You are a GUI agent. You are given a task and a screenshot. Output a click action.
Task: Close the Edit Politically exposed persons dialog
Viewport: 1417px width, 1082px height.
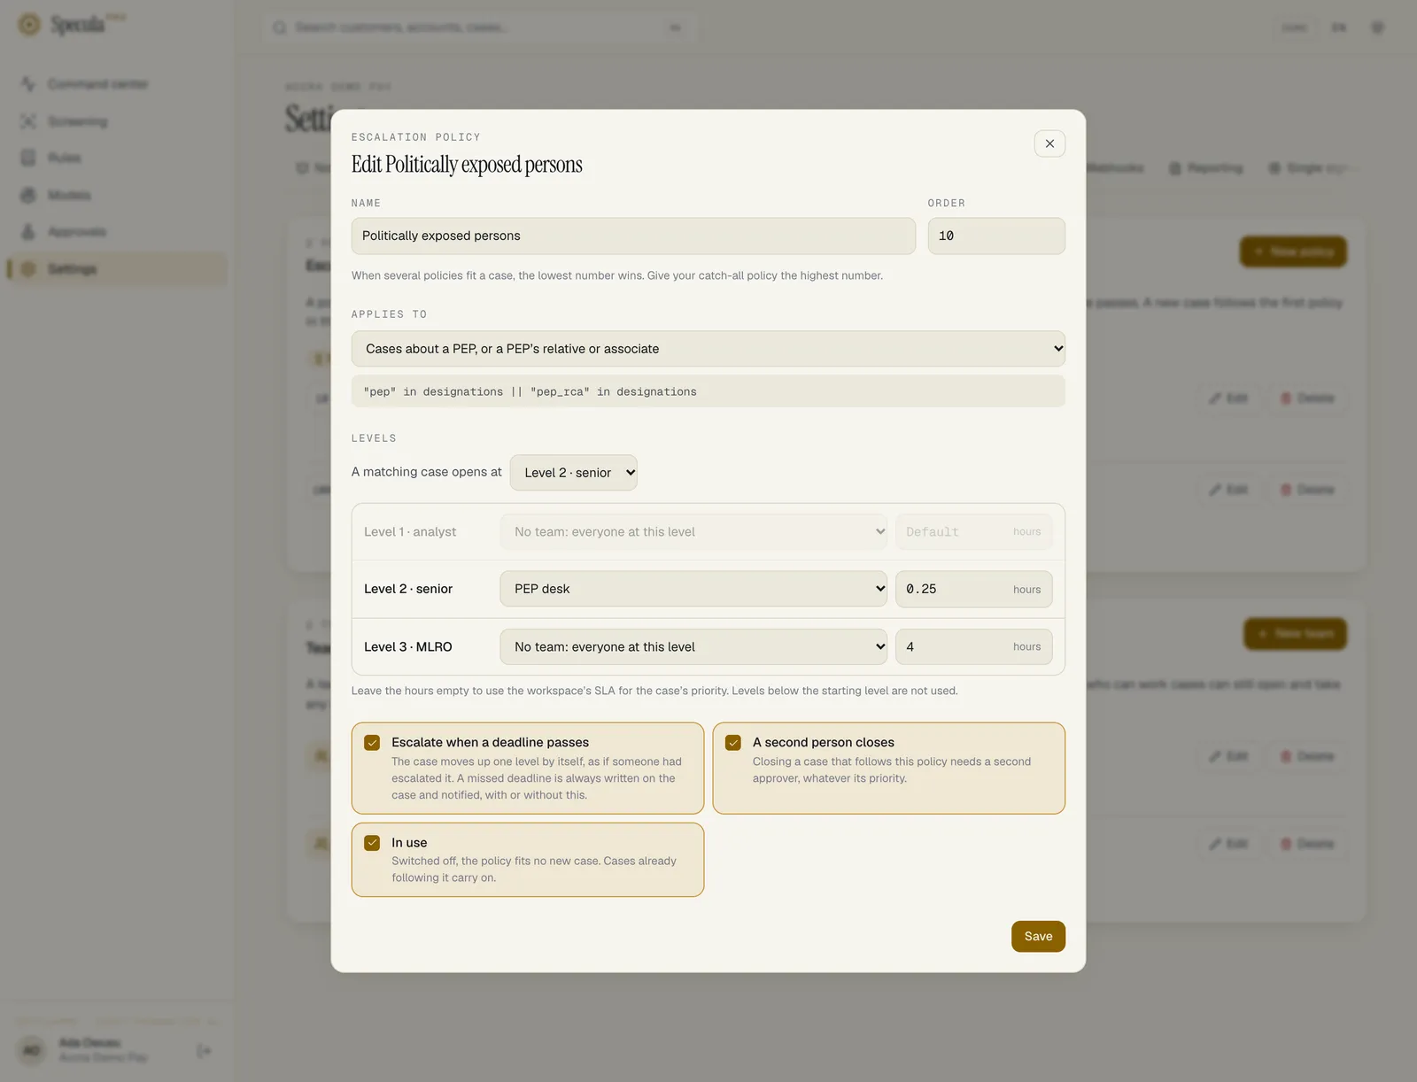(1049, 143)
